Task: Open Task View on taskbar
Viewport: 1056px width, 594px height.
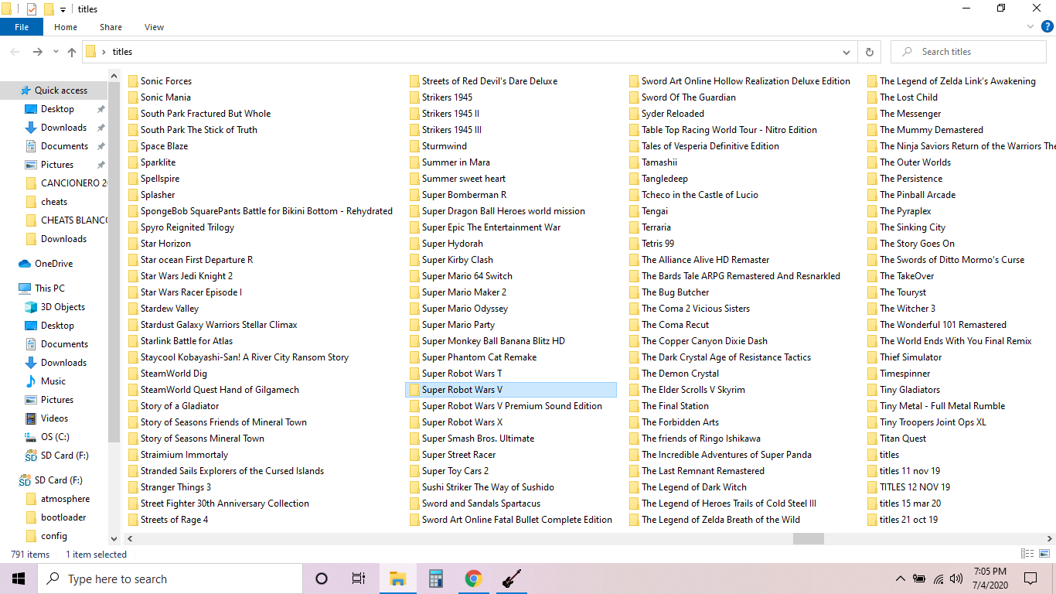Action: [x=359, y=579]
